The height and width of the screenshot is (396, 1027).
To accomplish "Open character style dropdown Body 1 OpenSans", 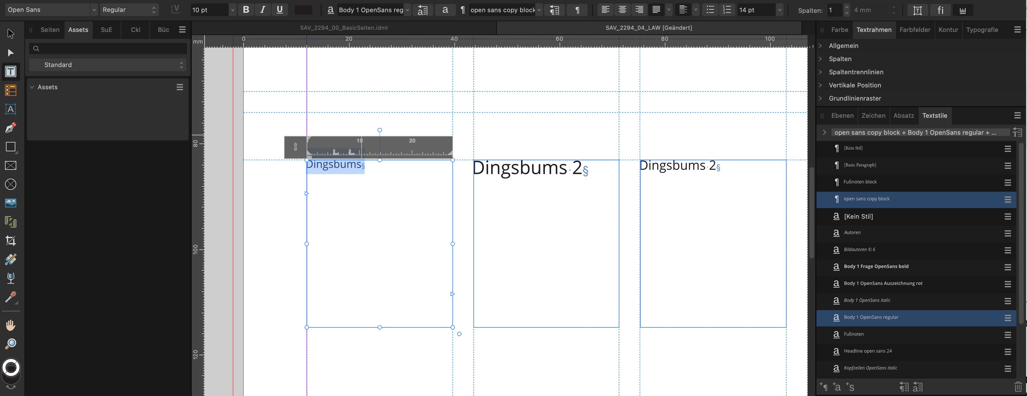I will pos(407,10).
